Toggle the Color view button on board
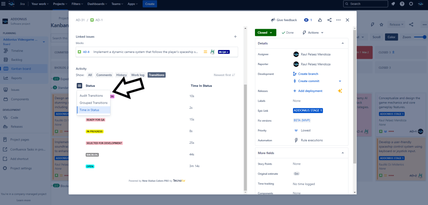Image resolution: width=428 pixels, height=205 pixels. (392, 37)
